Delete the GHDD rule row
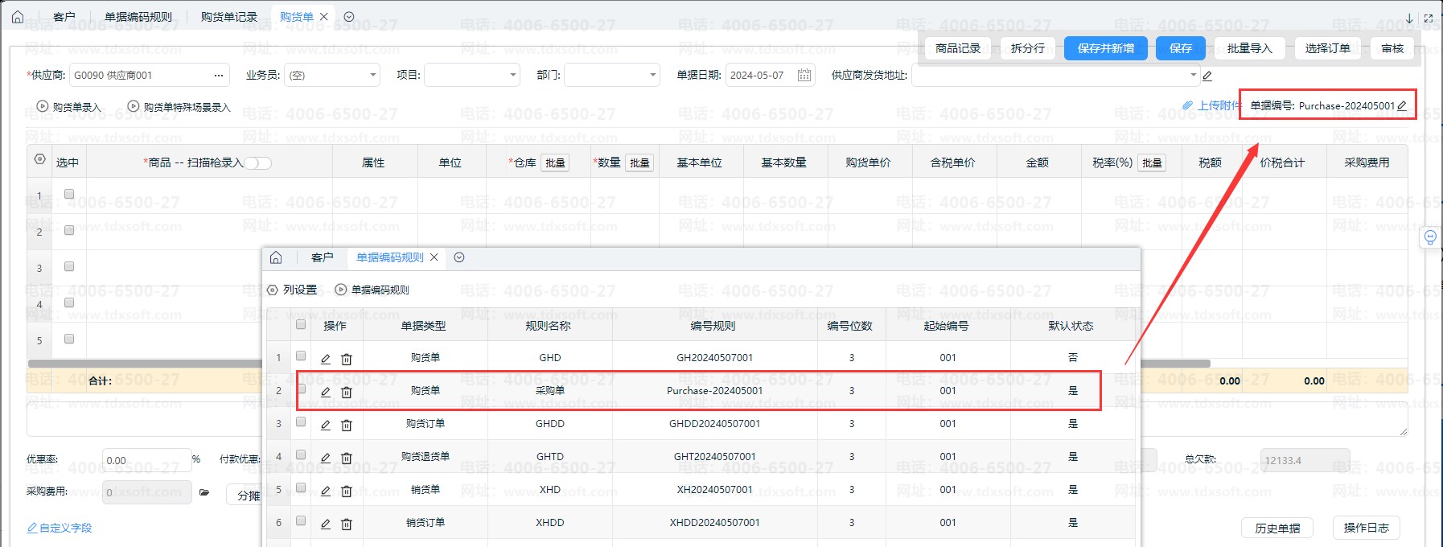Screen dimensions: 1443x547 pyautogui.click(x=347, y=425)
